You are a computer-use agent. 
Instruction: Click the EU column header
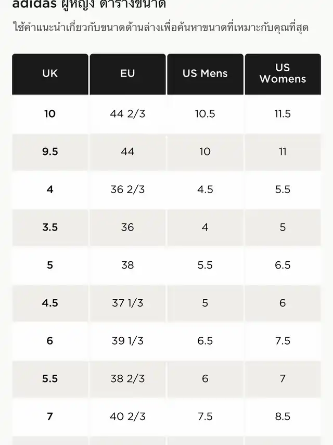pos(127,73)
